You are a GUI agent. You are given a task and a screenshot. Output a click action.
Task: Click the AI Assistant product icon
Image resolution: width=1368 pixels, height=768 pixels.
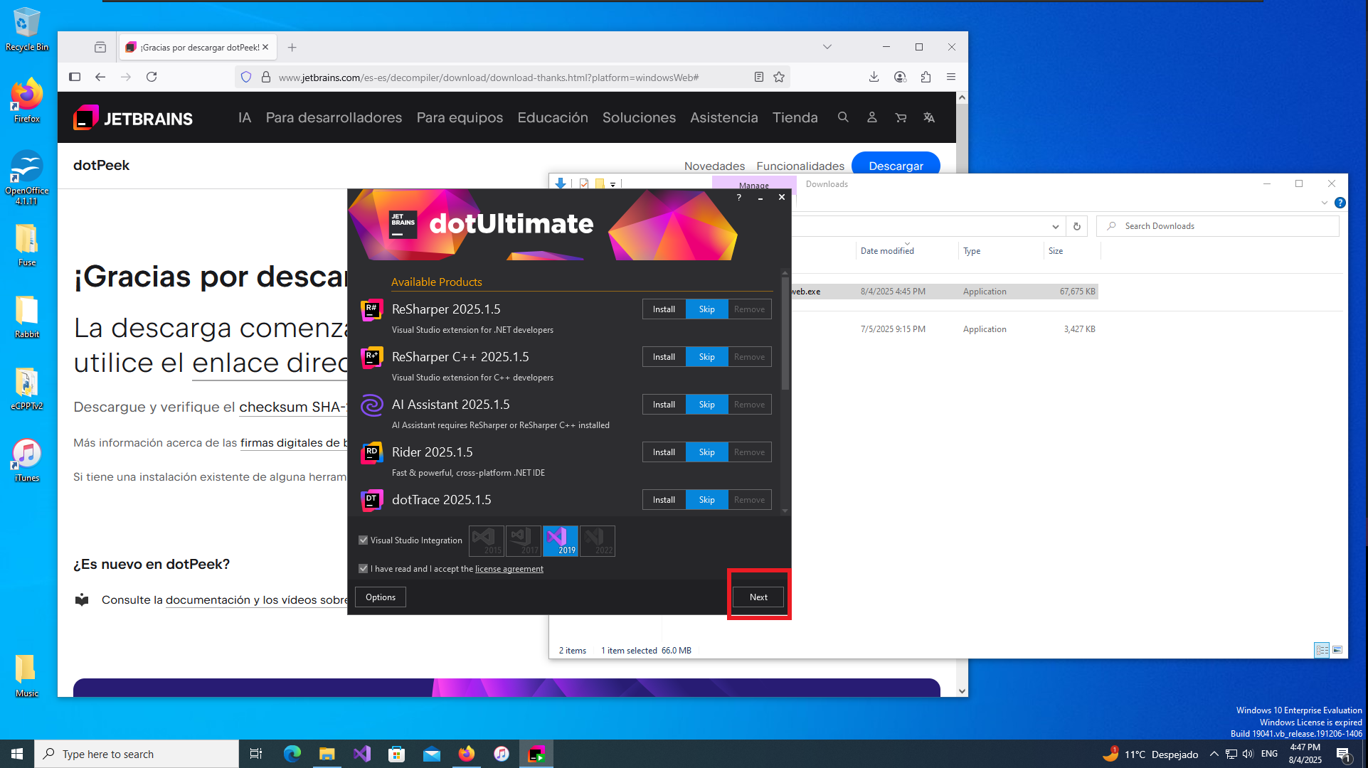click(x=372, y=405)
